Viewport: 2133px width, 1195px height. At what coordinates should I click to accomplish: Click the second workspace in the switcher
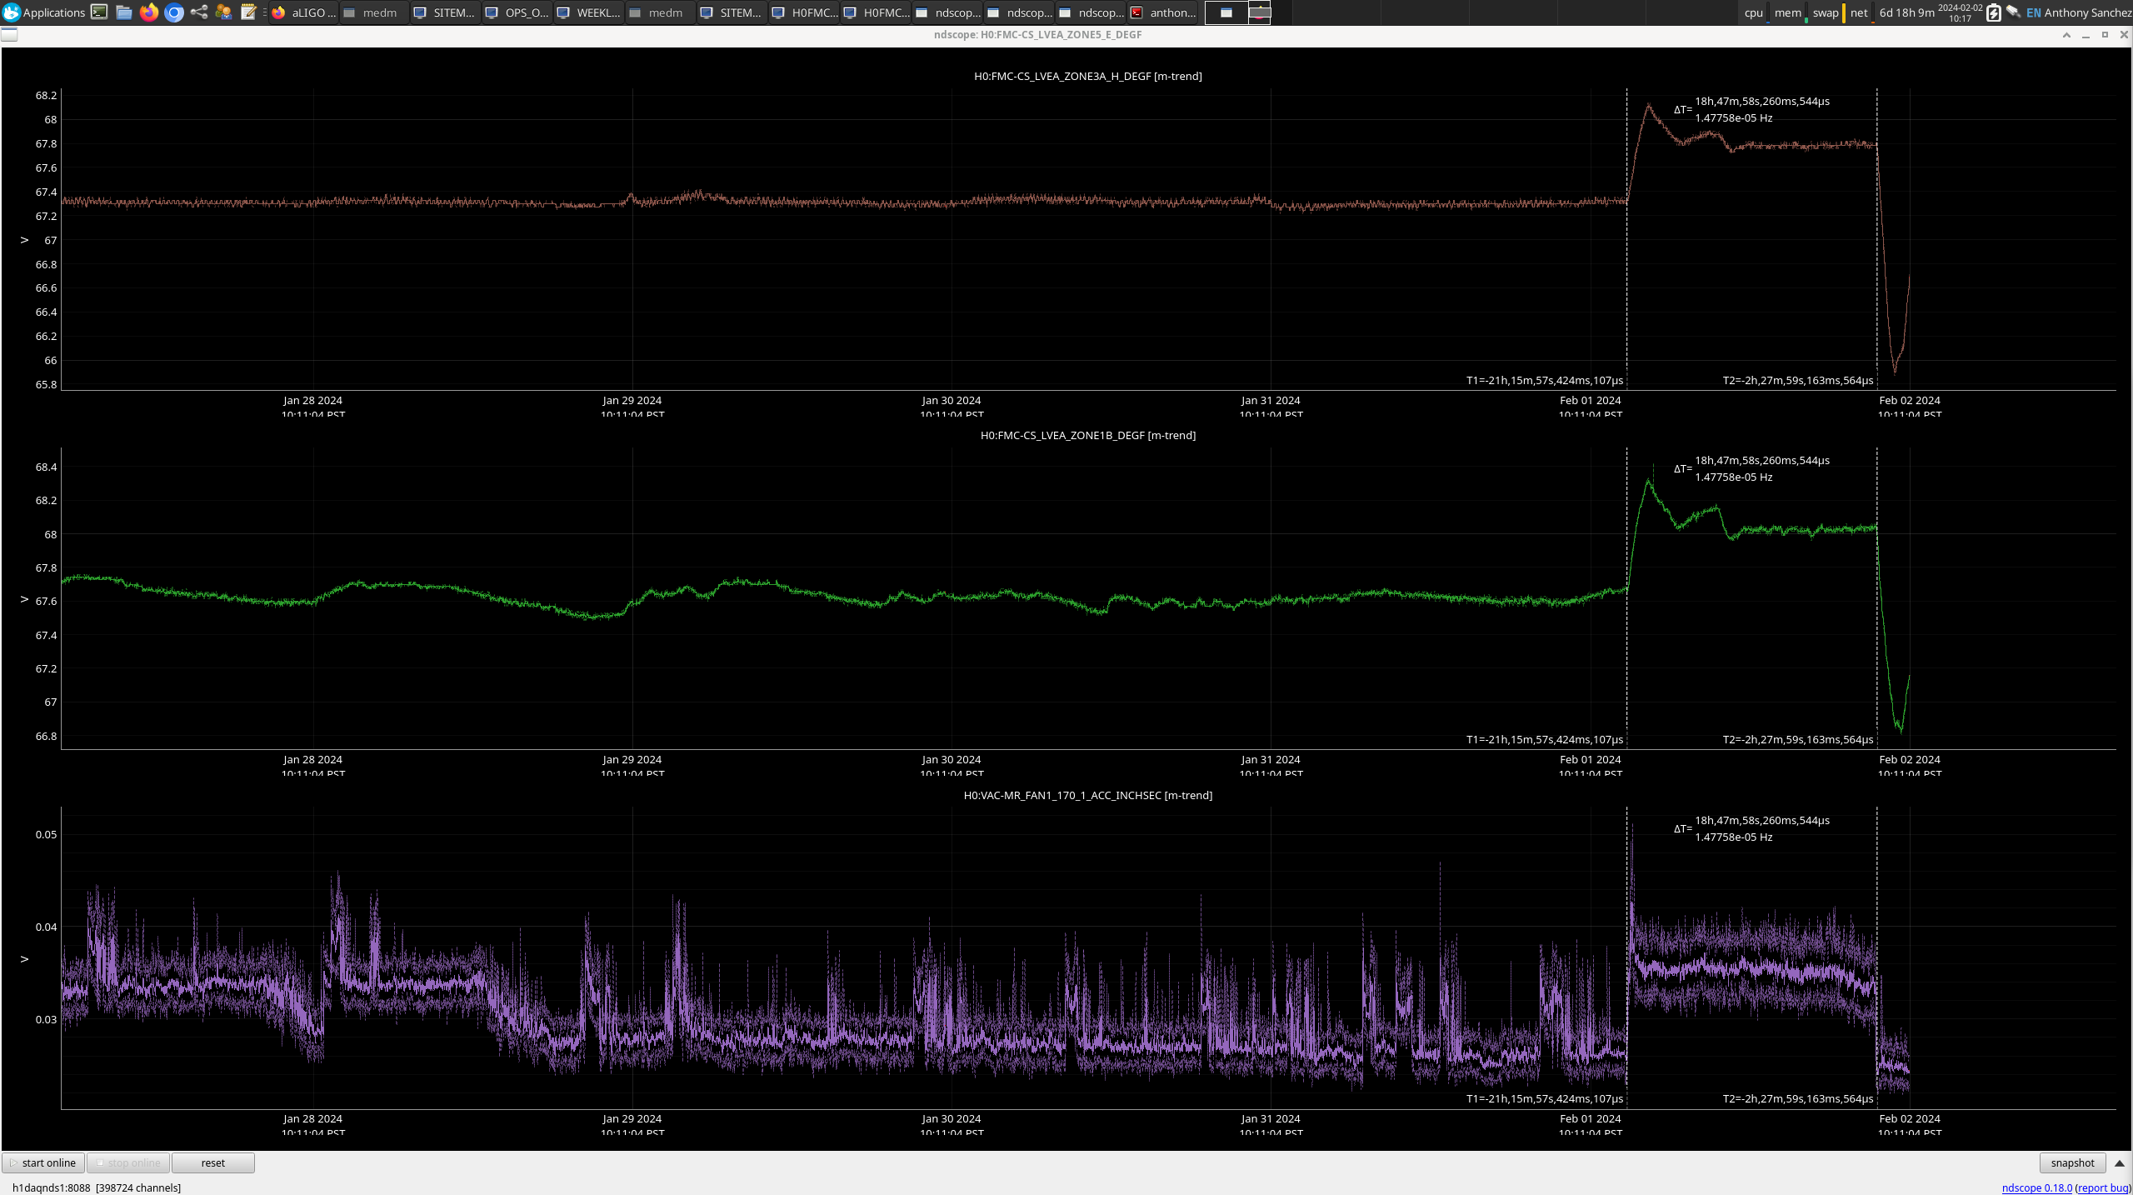point(1259,12)
